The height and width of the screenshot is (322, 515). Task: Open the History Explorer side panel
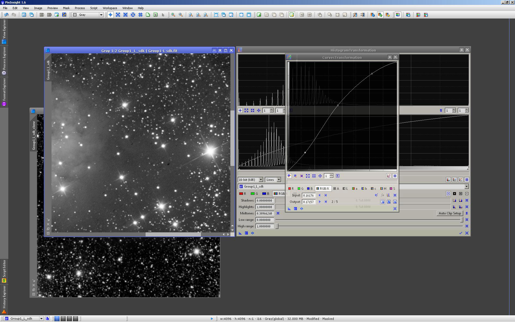(x=4, y=299)
